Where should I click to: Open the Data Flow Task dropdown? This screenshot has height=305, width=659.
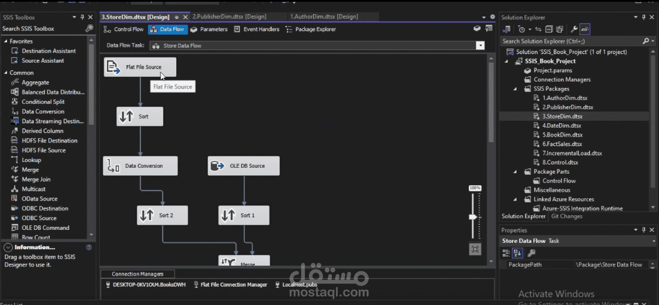(x=480, y=45)
